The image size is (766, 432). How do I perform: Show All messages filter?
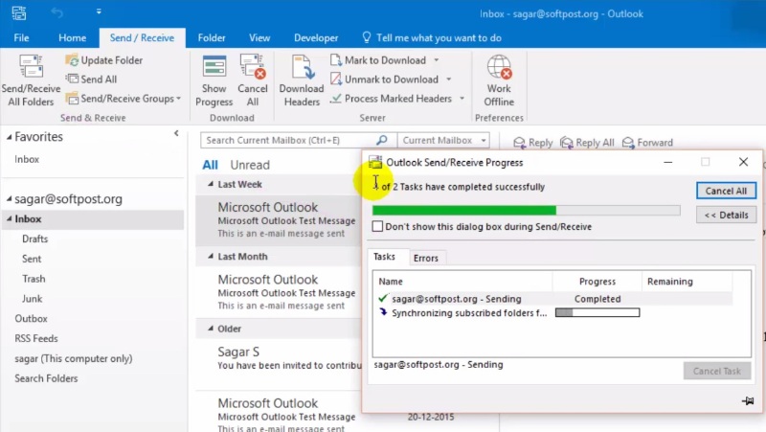210,165
